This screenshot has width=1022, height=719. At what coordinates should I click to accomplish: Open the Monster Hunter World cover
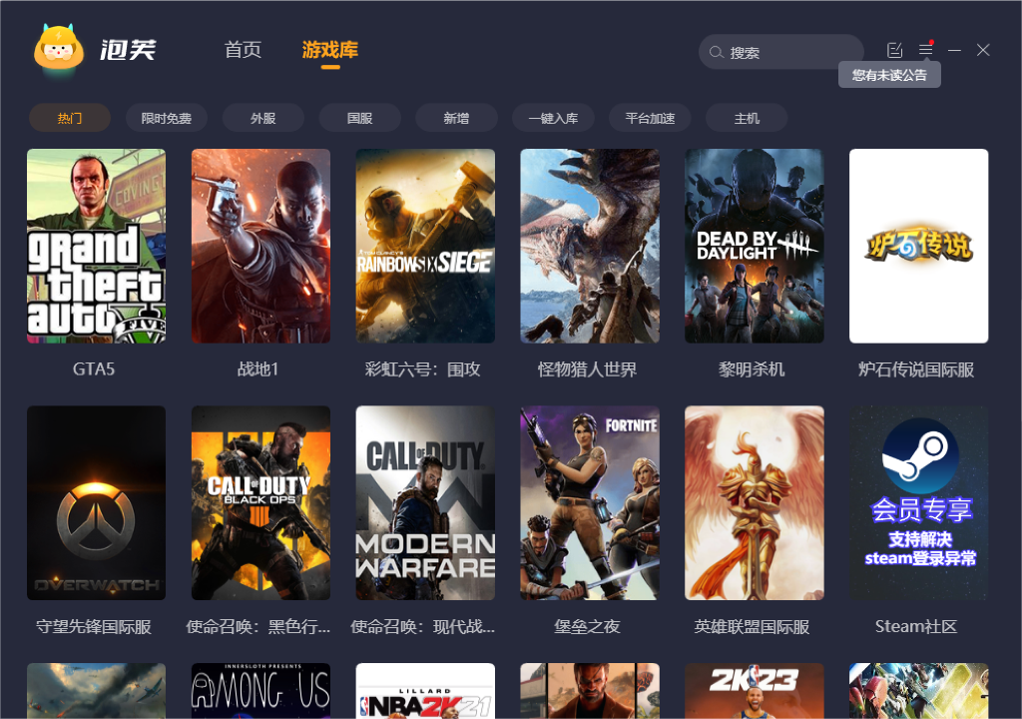pyautogui.click(x=590, y=246)
